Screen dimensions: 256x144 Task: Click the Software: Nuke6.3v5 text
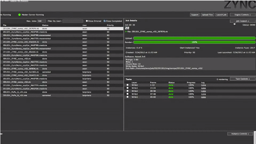[x=135, y=57]
